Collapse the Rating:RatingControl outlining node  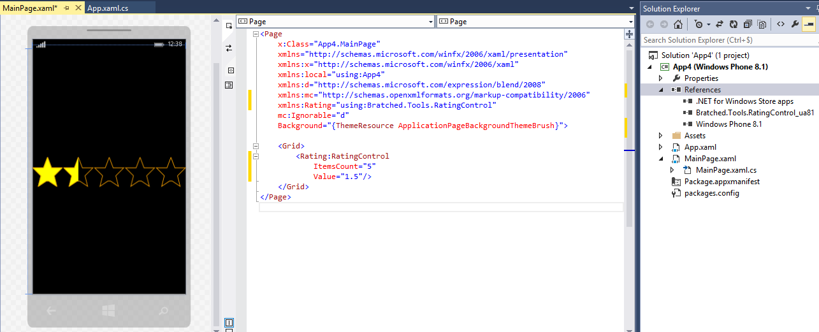pos(256,156)
